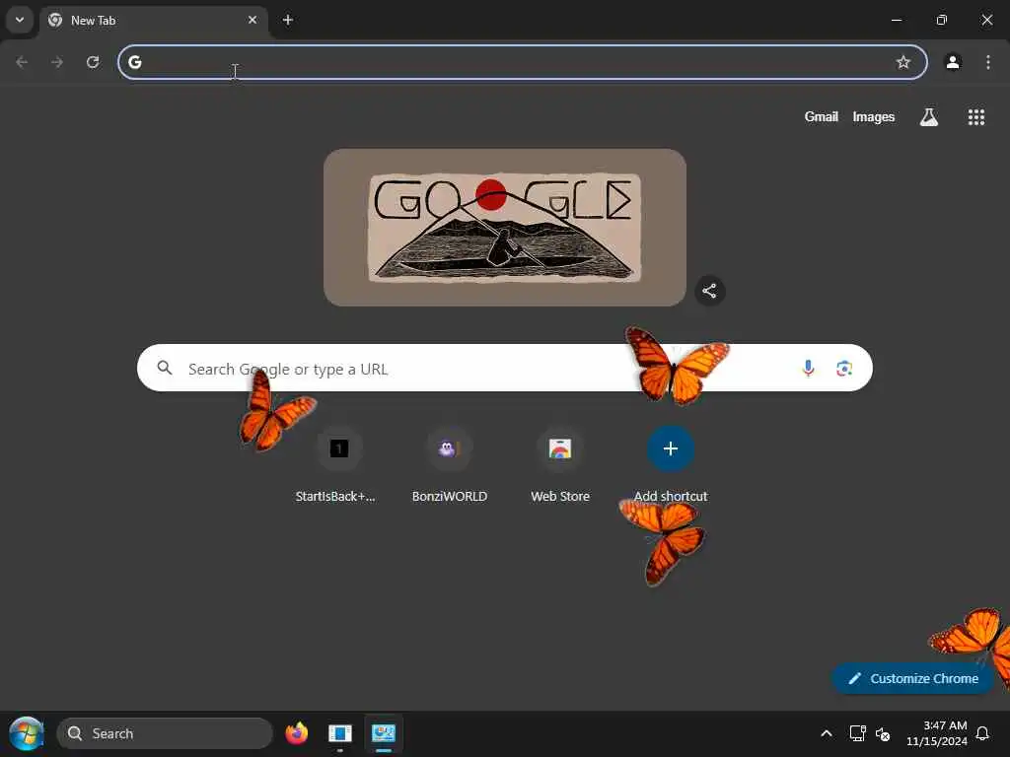The width and height of the screenshot is (1010, 757).
Task: Open Chrome's three-dot menu
Action: (x=987, y=62)
